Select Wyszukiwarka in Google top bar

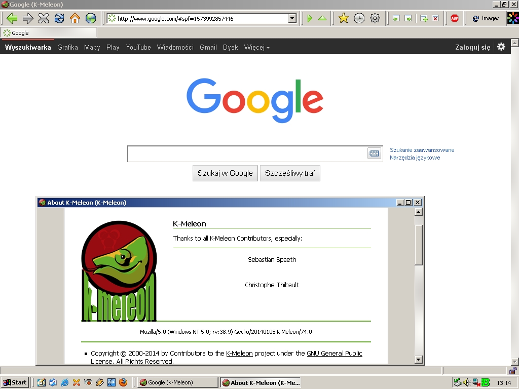28,47
